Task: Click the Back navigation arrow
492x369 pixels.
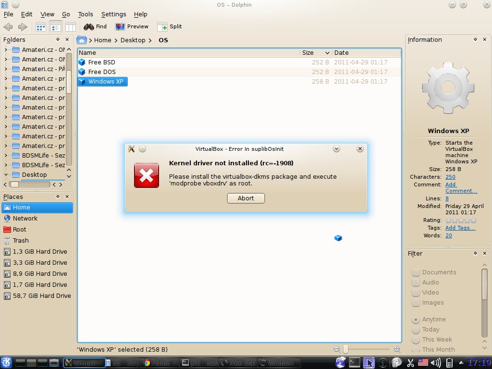Action: tap(8, 27)
